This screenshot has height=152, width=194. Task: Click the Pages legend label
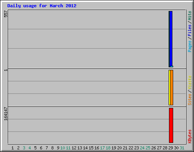point(189,46)
